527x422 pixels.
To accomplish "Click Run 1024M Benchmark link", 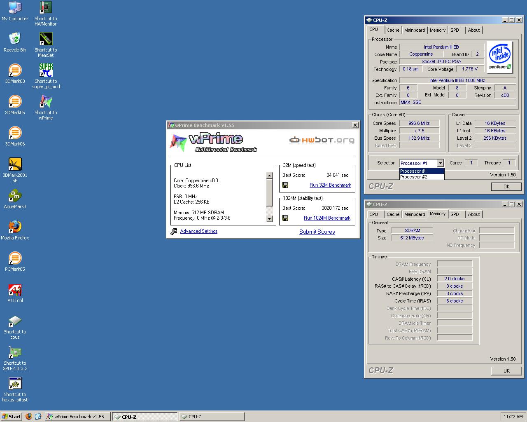I will tap(327, 218).
